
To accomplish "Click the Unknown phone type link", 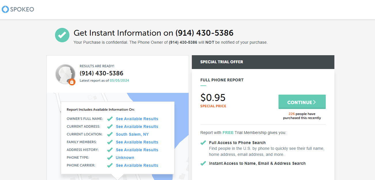I will (125, 158).
